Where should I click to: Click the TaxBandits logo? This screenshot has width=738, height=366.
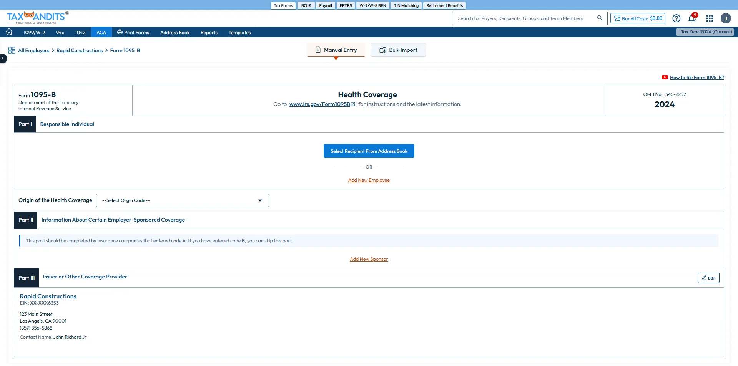coord(38,18)
